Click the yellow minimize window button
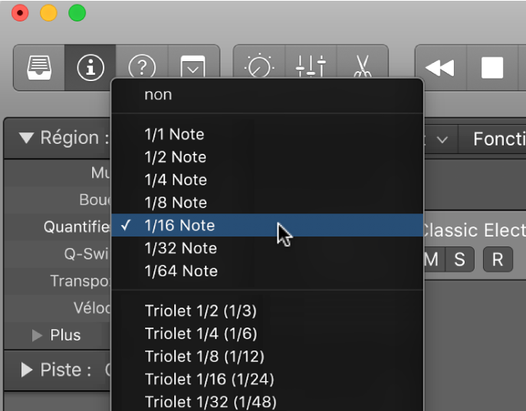526x411 pixels. pyautogui.click(x=48, y=13)
